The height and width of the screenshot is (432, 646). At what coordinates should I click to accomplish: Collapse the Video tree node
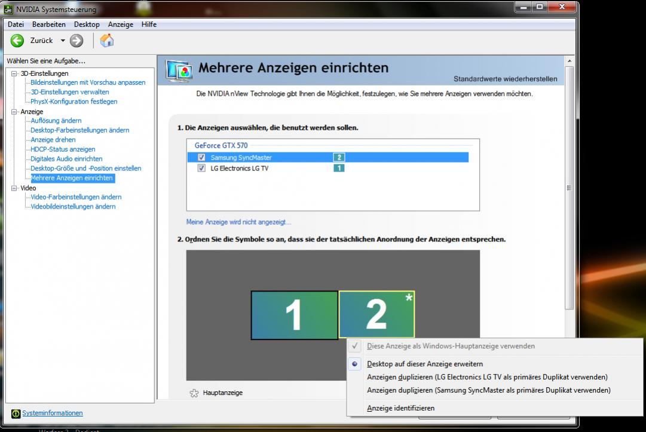pyautogui.click(x=14, y=188)
